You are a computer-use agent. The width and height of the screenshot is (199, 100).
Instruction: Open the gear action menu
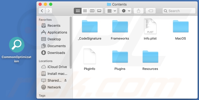coord(125,11)
